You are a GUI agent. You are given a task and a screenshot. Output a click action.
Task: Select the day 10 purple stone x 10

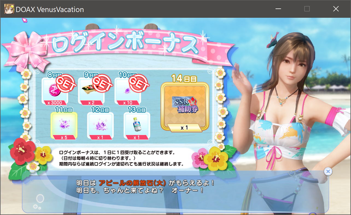click(x=128, y=91)
